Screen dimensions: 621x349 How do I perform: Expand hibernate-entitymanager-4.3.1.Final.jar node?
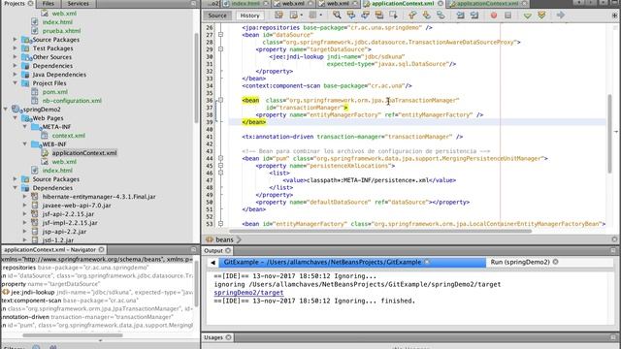(24, 196)
